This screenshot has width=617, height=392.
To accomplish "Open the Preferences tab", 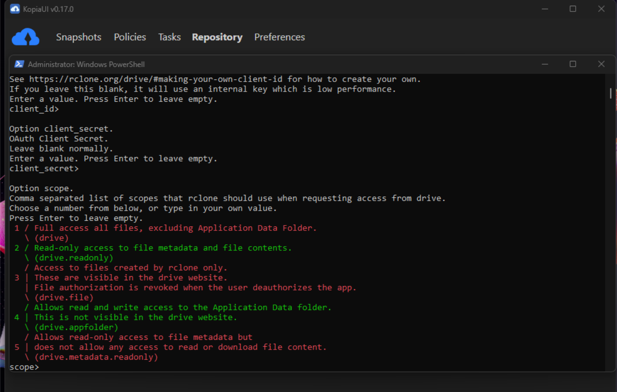I will 280,37.
